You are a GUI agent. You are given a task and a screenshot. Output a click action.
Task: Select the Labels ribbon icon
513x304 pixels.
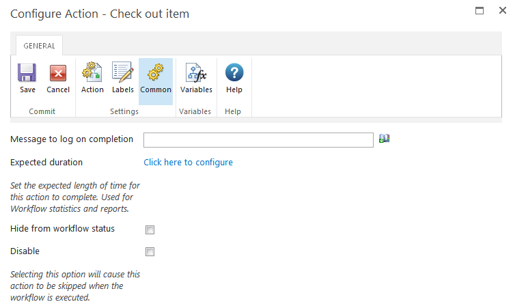pos(123,72)
